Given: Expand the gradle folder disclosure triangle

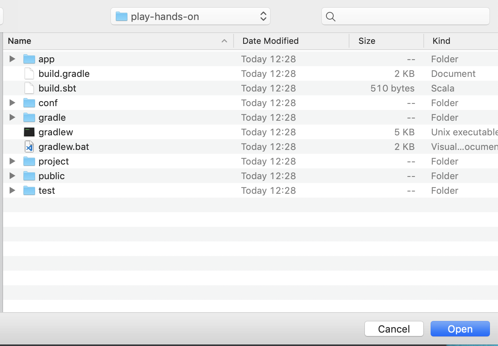Looking at the screenshot, I should click(12, 117).
